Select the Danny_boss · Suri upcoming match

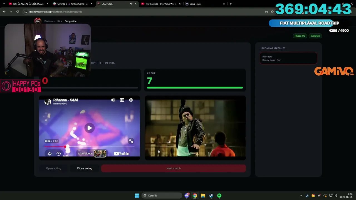288,58
